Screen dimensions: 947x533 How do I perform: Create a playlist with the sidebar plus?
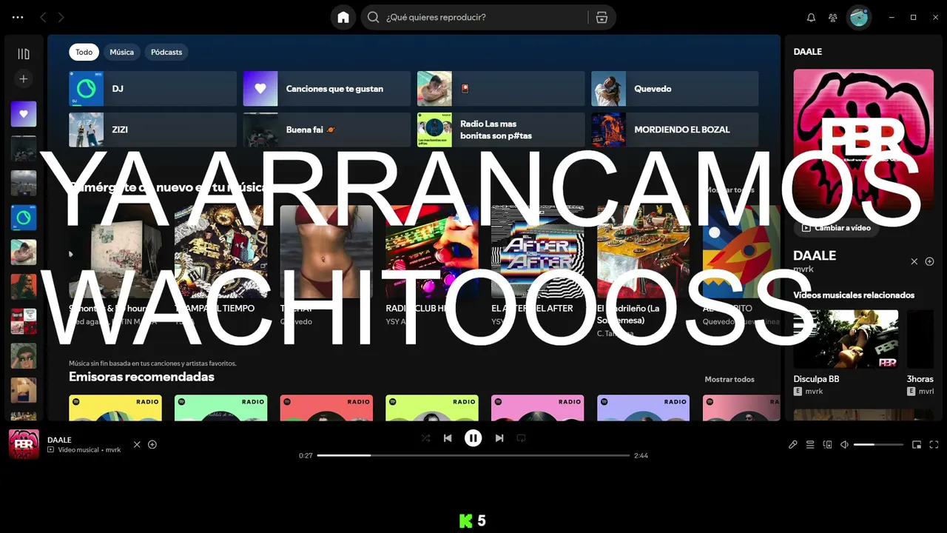(24, 78)
